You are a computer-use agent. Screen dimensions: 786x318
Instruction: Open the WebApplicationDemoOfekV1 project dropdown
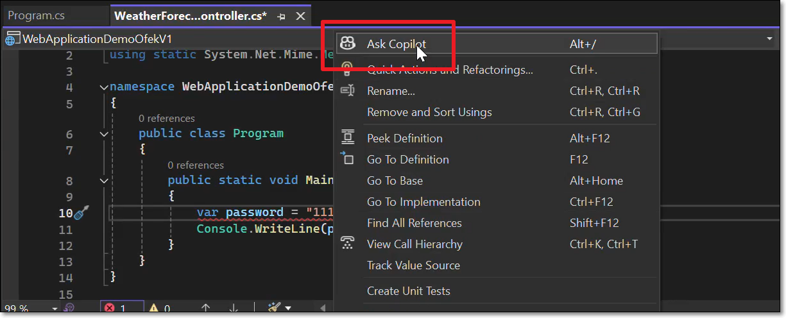(x=167, y=39)
